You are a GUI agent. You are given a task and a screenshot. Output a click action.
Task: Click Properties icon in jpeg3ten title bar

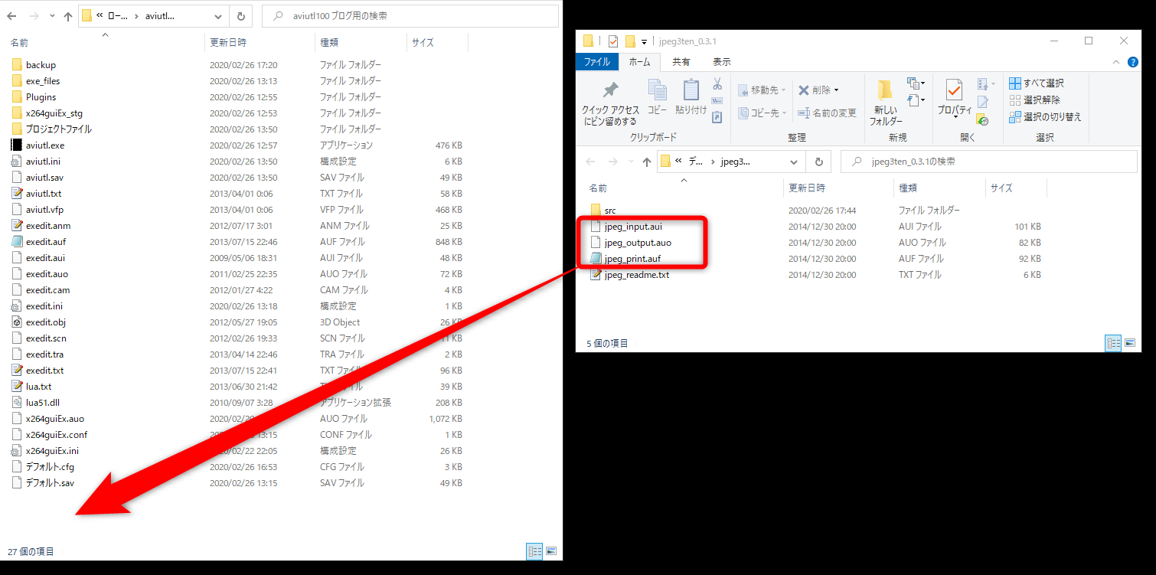coord(613,41)
